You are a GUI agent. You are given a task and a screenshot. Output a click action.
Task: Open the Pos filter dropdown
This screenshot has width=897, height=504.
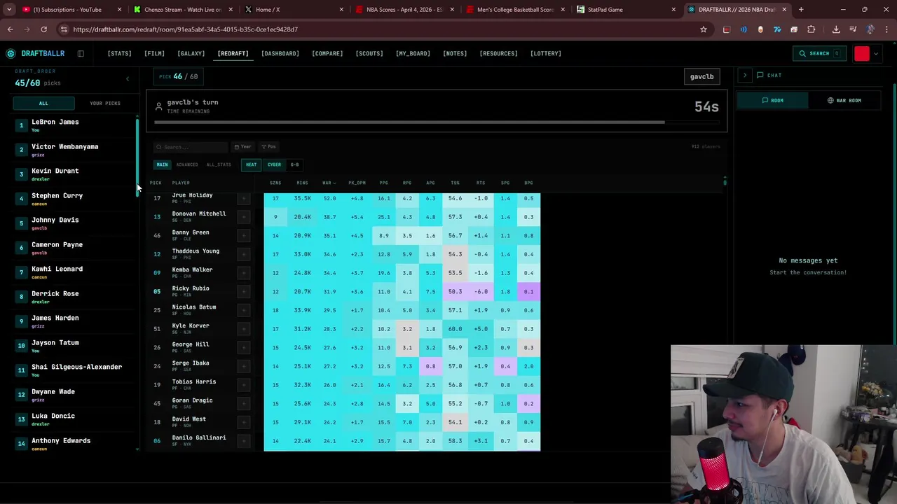pyautogui.click(x=269, y=147)
